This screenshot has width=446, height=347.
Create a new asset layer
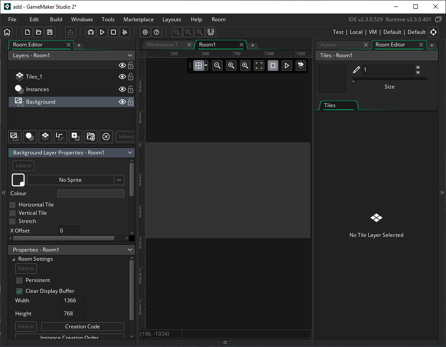(x=75, y=137)
